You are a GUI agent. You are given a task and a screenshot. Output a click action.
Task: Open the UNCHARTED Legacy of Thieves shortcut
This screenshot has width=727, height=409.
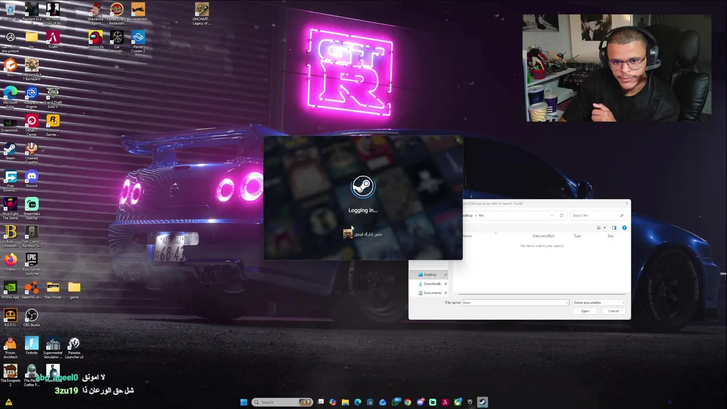click(202, 14)
